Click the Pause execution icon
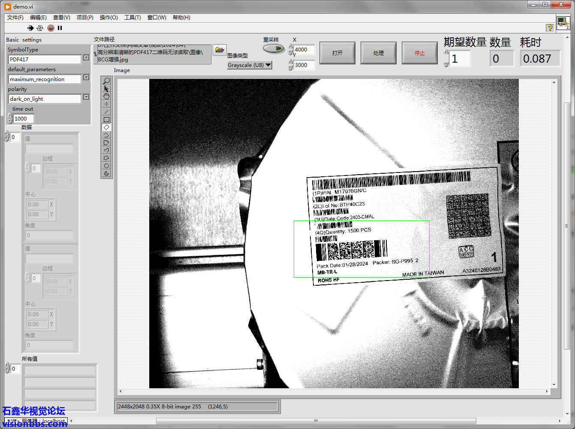The width and height of the screenshot is (575, 429). coord(60,28)
